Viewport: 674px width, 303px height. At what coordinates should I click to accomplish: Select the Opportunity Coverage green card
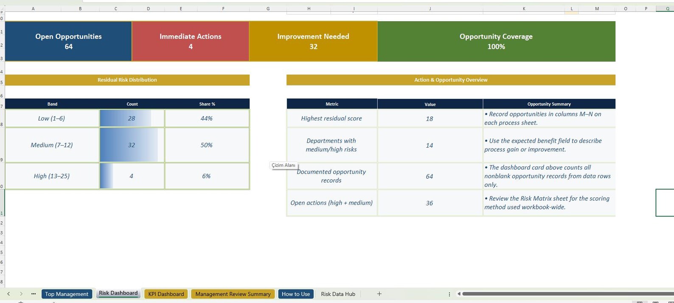coord(496,41)
